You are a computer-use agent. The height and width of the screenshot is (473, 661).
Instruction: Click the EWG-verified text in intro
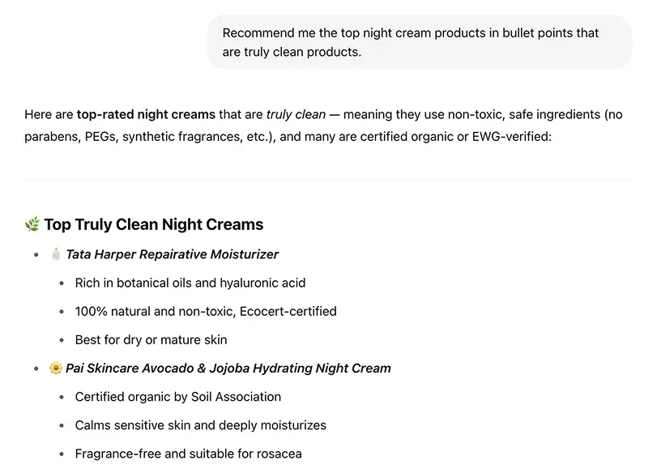[510, 137]
